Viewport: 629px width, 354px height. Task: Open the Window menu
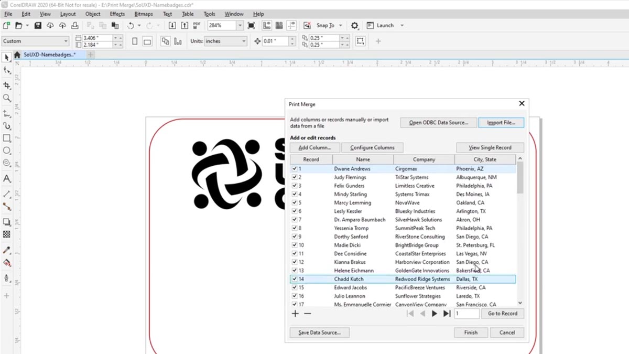(x=234, y=14)
